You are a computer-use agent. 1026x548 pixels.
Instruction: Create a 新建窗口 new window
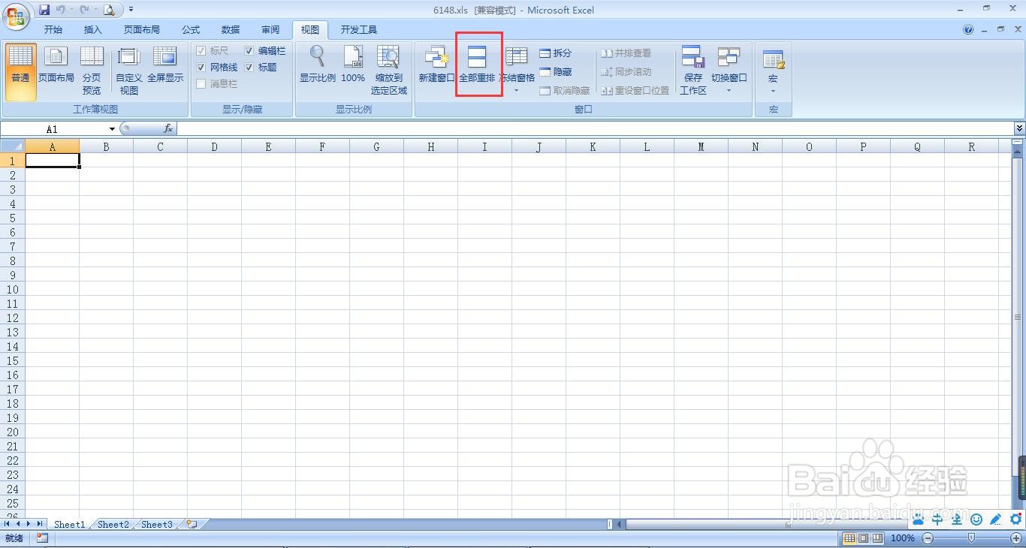click(436, 65)
